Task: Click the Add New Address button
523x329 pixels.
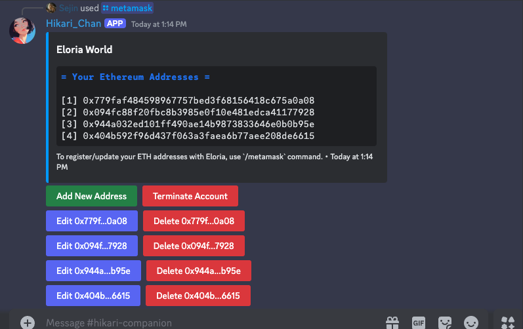Action: coord(91,196)
